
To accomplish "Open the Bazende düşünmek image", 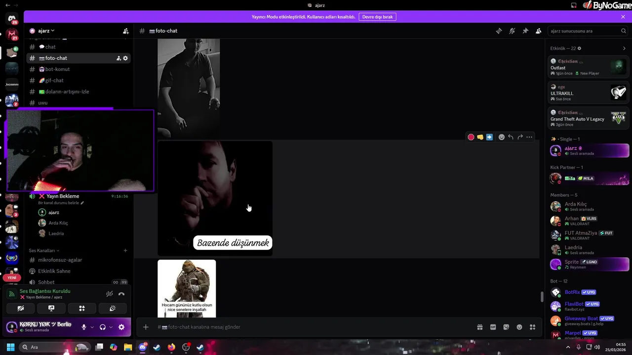I will 215,198.
